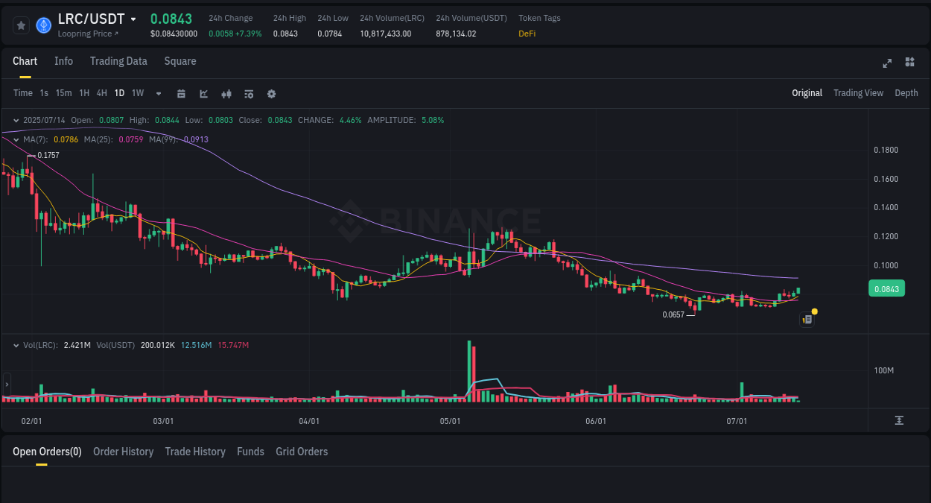Open the technical indicators icon

(226, 94)
